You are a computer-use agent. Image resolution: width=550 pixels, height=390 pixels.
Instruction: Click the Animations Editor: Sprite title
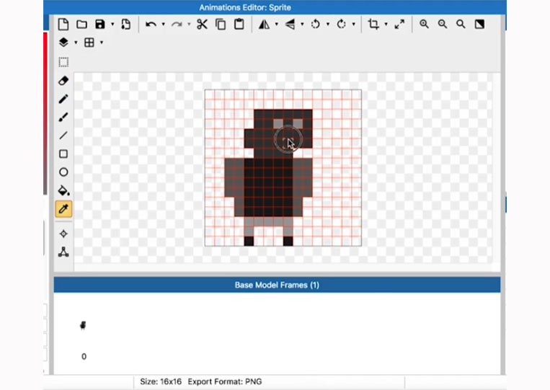click(x=245, y=7)
